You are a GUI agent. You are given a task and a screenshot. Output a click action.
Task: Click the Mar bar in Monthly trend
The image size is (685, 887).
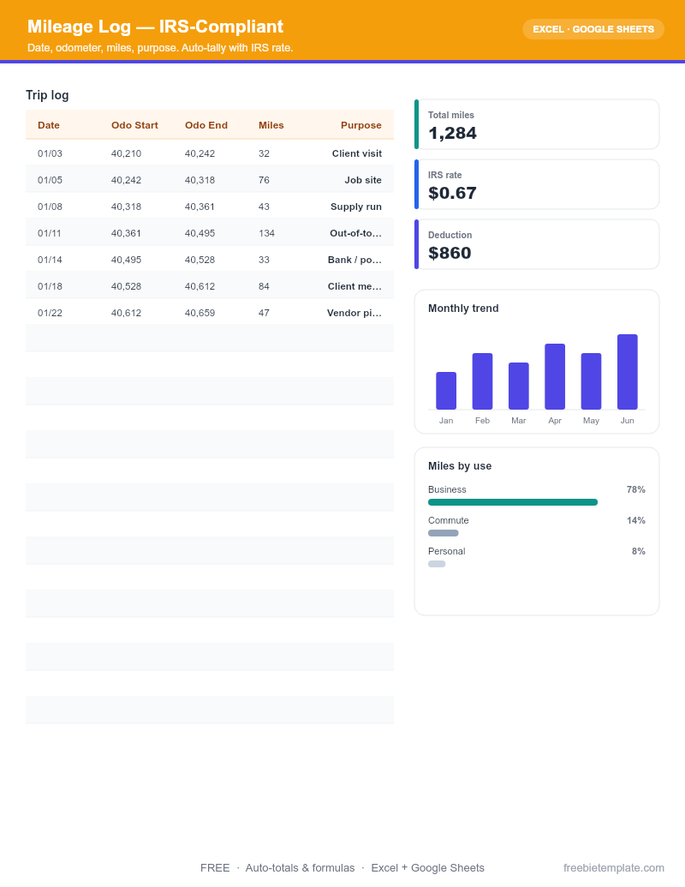point(518,386)
